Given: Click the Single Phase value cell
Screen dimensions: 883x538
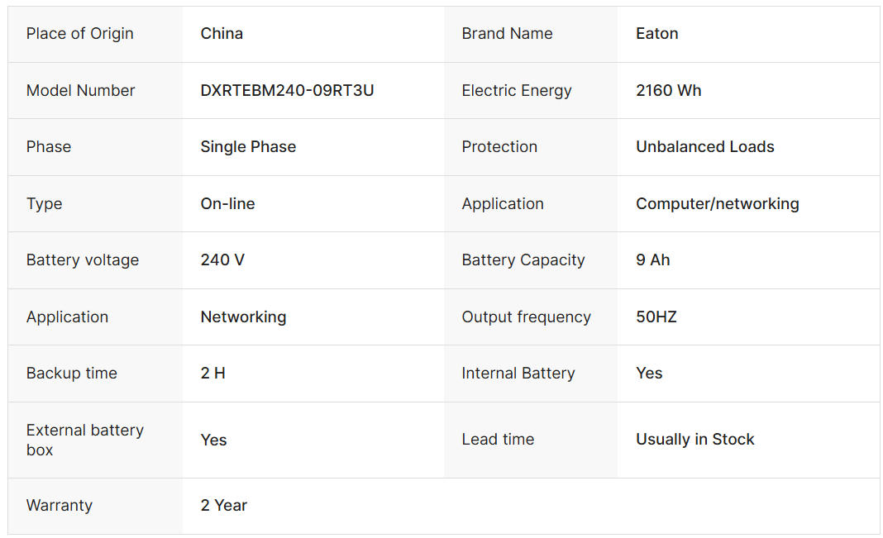Looking at the screenshot, I should [248, 147].
